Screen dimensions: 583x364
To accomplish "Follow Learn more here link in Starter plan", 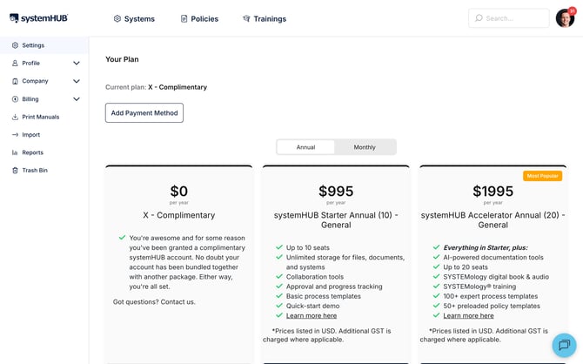I will coord(312,315).
